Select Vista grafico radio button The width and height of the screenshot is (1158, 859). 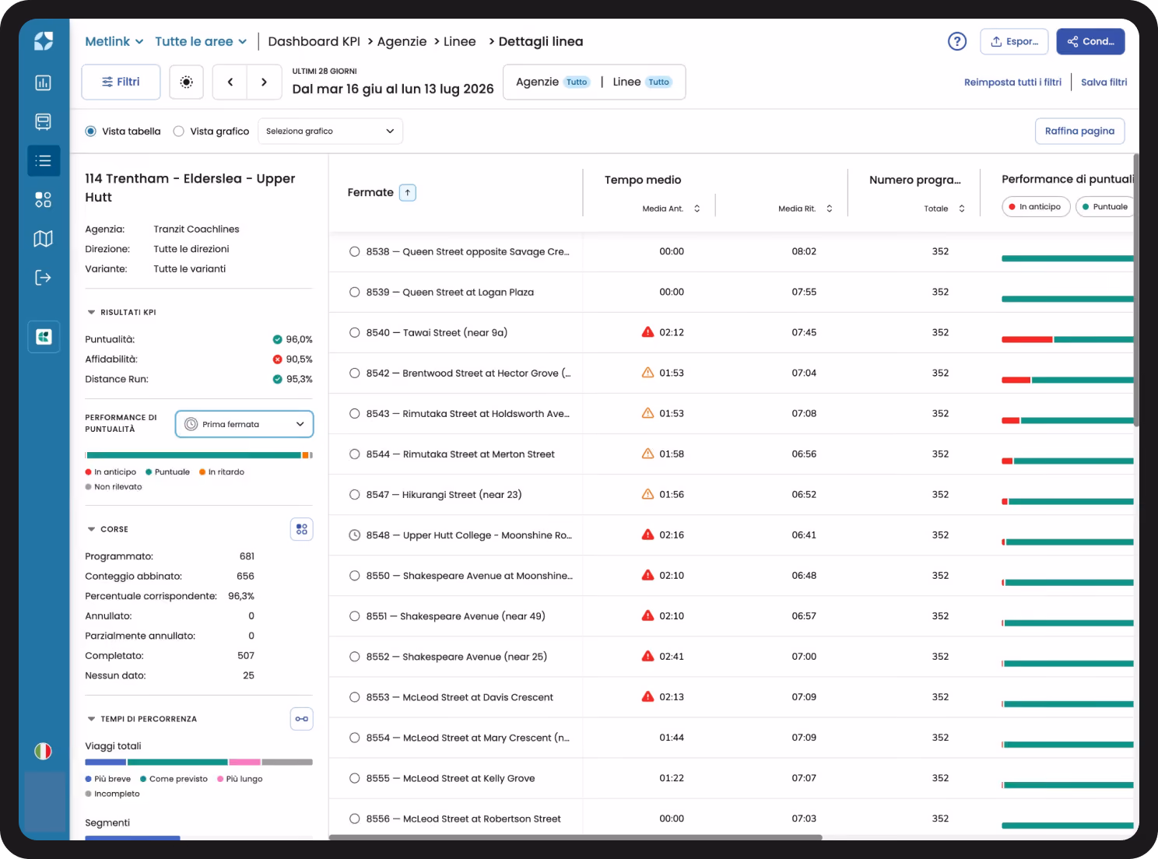pos(179,131)
